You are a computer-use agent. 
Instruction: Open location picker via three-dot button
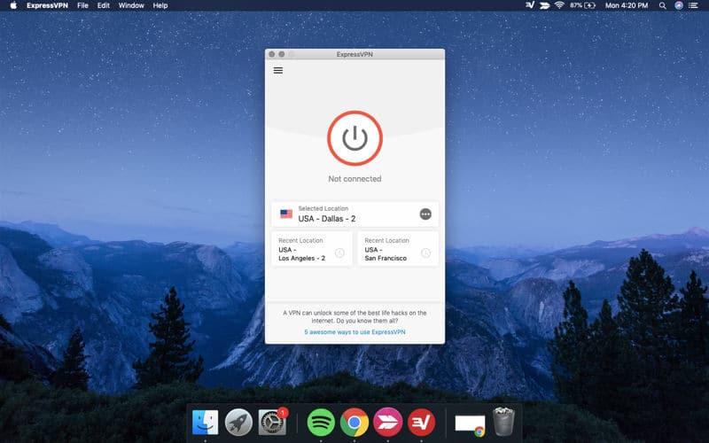click(x=425, y=214)
